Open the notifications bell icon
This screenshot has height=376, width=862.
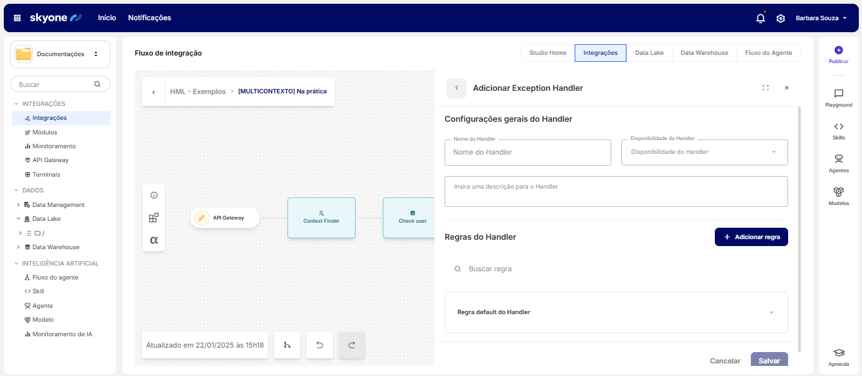[760, 18]
